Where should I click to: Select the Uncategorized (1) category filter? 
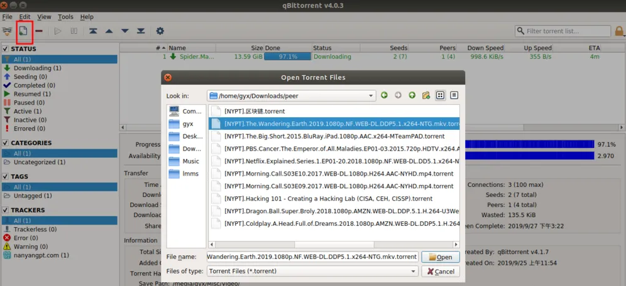(60, 162)
